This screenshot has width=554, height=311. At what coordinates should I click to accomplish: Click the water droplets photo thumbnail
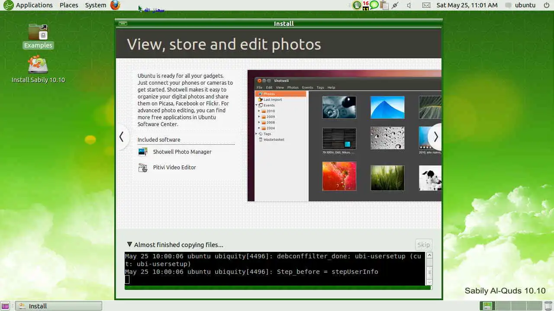click(387, 138)
